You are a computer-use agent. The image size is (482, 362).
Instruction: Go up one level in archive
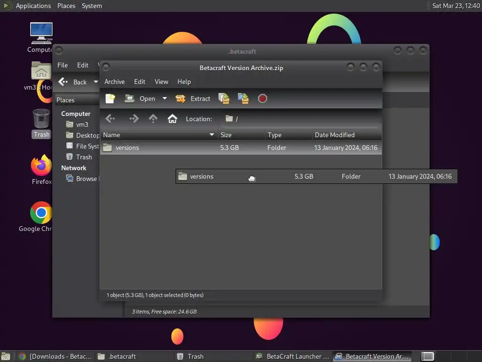pyautogui.click(x=153, y=119)
